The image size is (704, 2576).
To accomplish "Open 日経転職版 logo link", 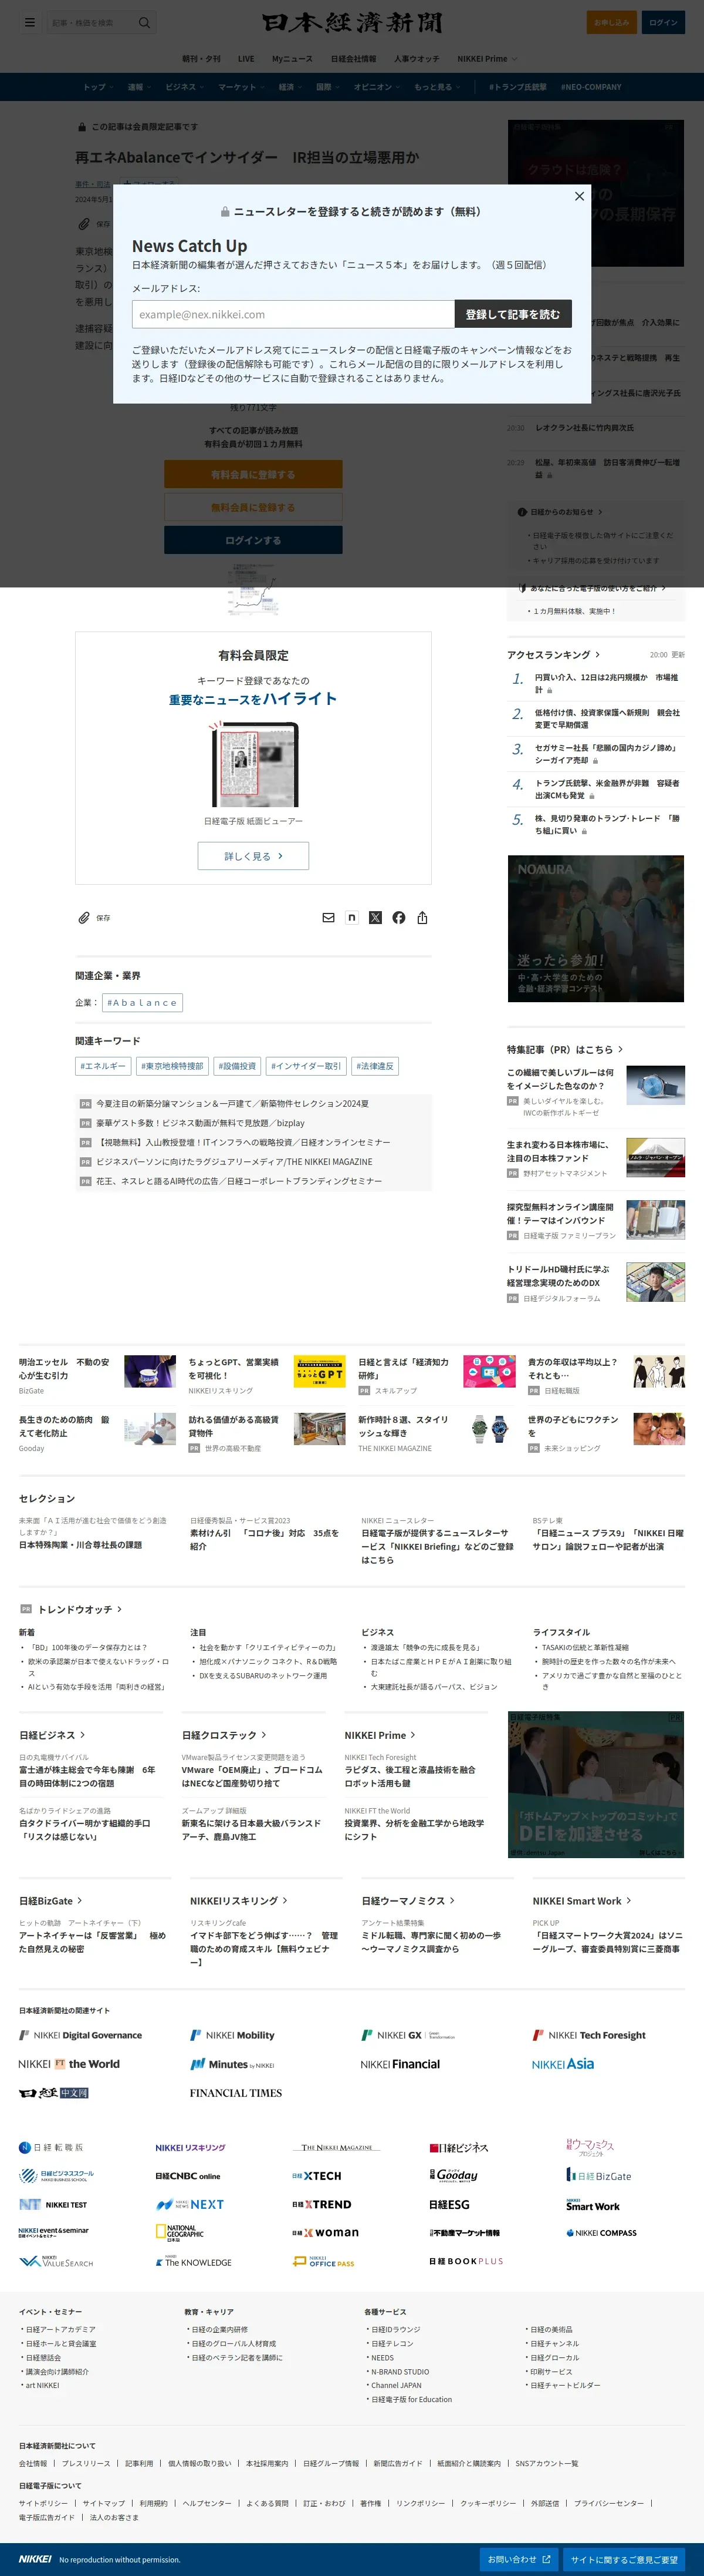I will point(51,2147).
